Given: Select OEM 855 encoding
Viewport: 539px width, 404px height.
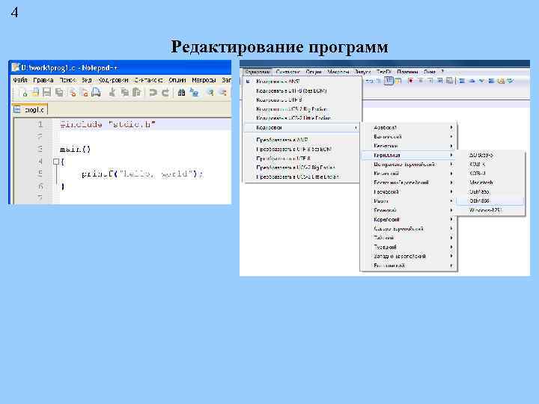Looking at the screenshot, I should click(490, 192).
